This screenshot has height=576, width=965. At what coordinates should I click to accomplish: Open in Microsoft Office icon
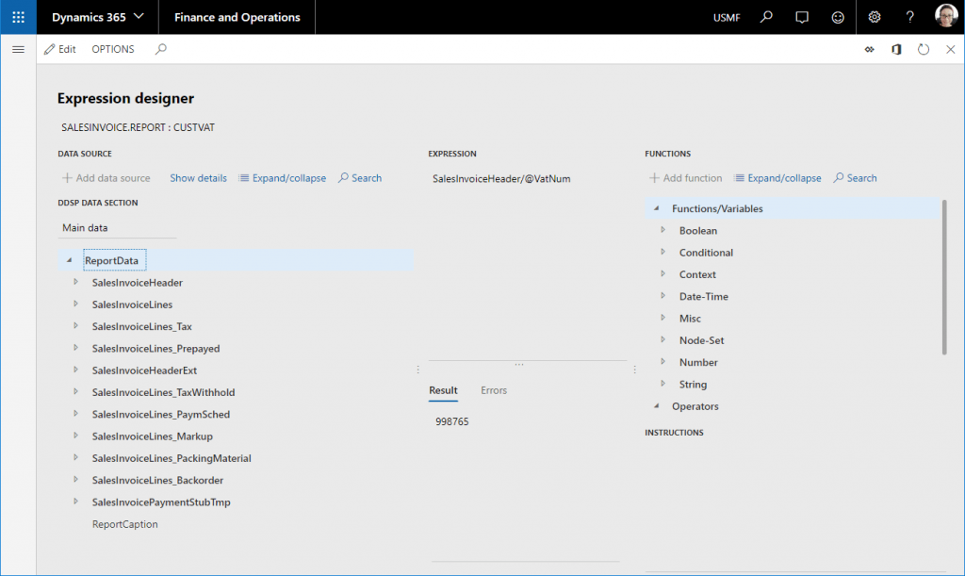pyautogui.click(x=896, y=49)
